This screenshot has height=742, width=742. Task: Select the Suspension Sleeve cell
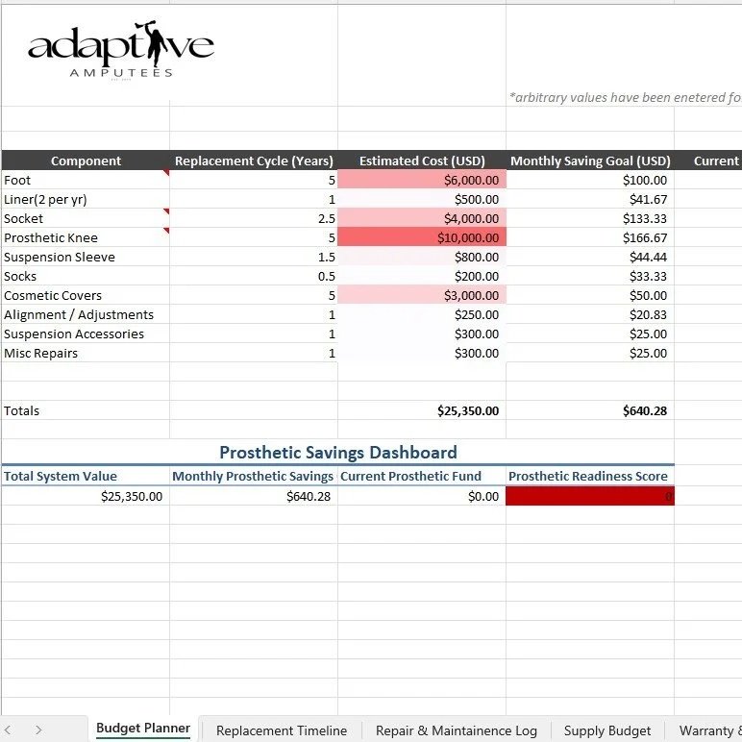[86, 257]
